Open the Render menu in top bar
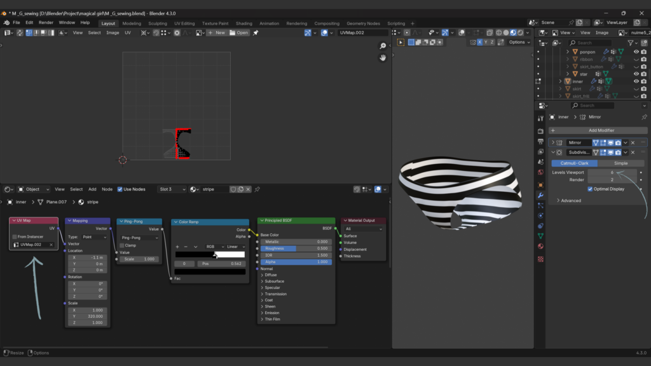This screenshot has width=651, height=366. coord(46,22)
